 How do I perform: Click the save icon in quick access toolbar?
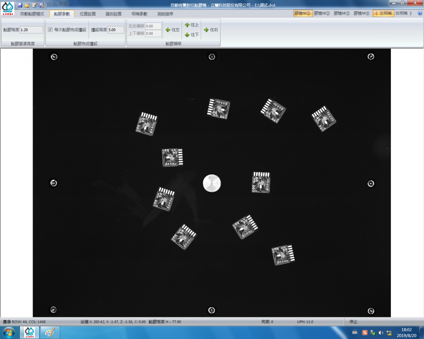pyautogui.click(x=20, y=5)
